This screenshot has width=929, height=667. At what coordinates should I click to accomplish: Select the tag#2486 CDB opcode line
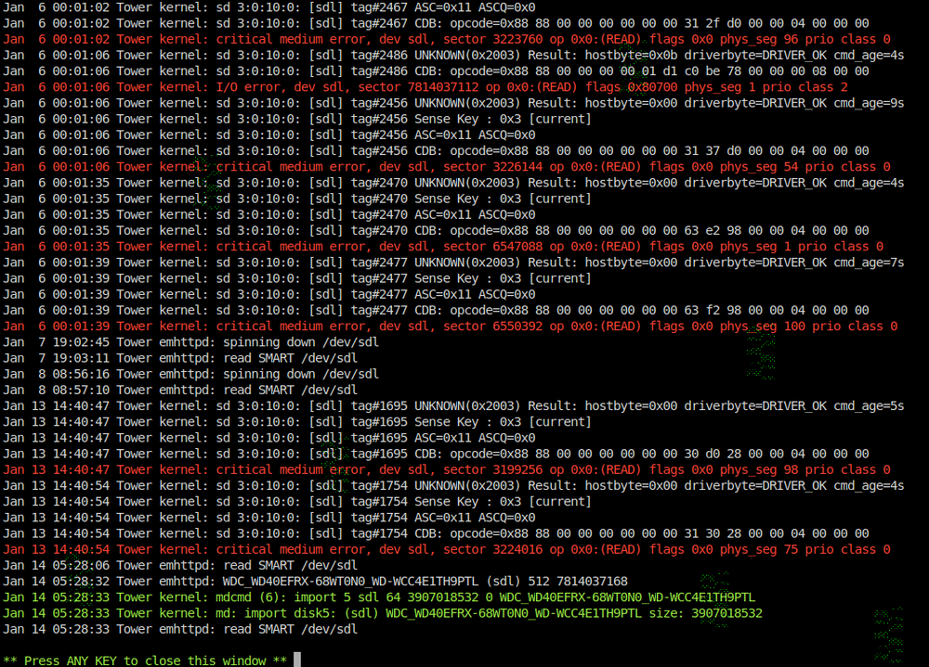(x=436, y=71)
